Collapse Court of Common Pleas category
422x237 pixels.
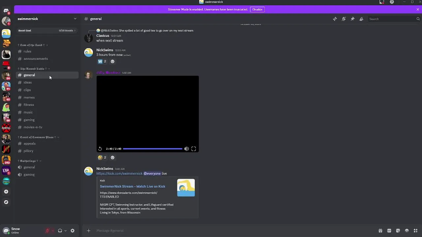(39, 137)
